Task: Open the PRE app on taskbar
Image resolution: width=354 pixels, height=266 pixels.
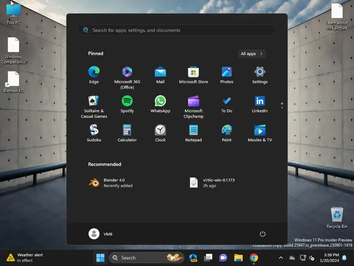Action: tap(193, 258)
